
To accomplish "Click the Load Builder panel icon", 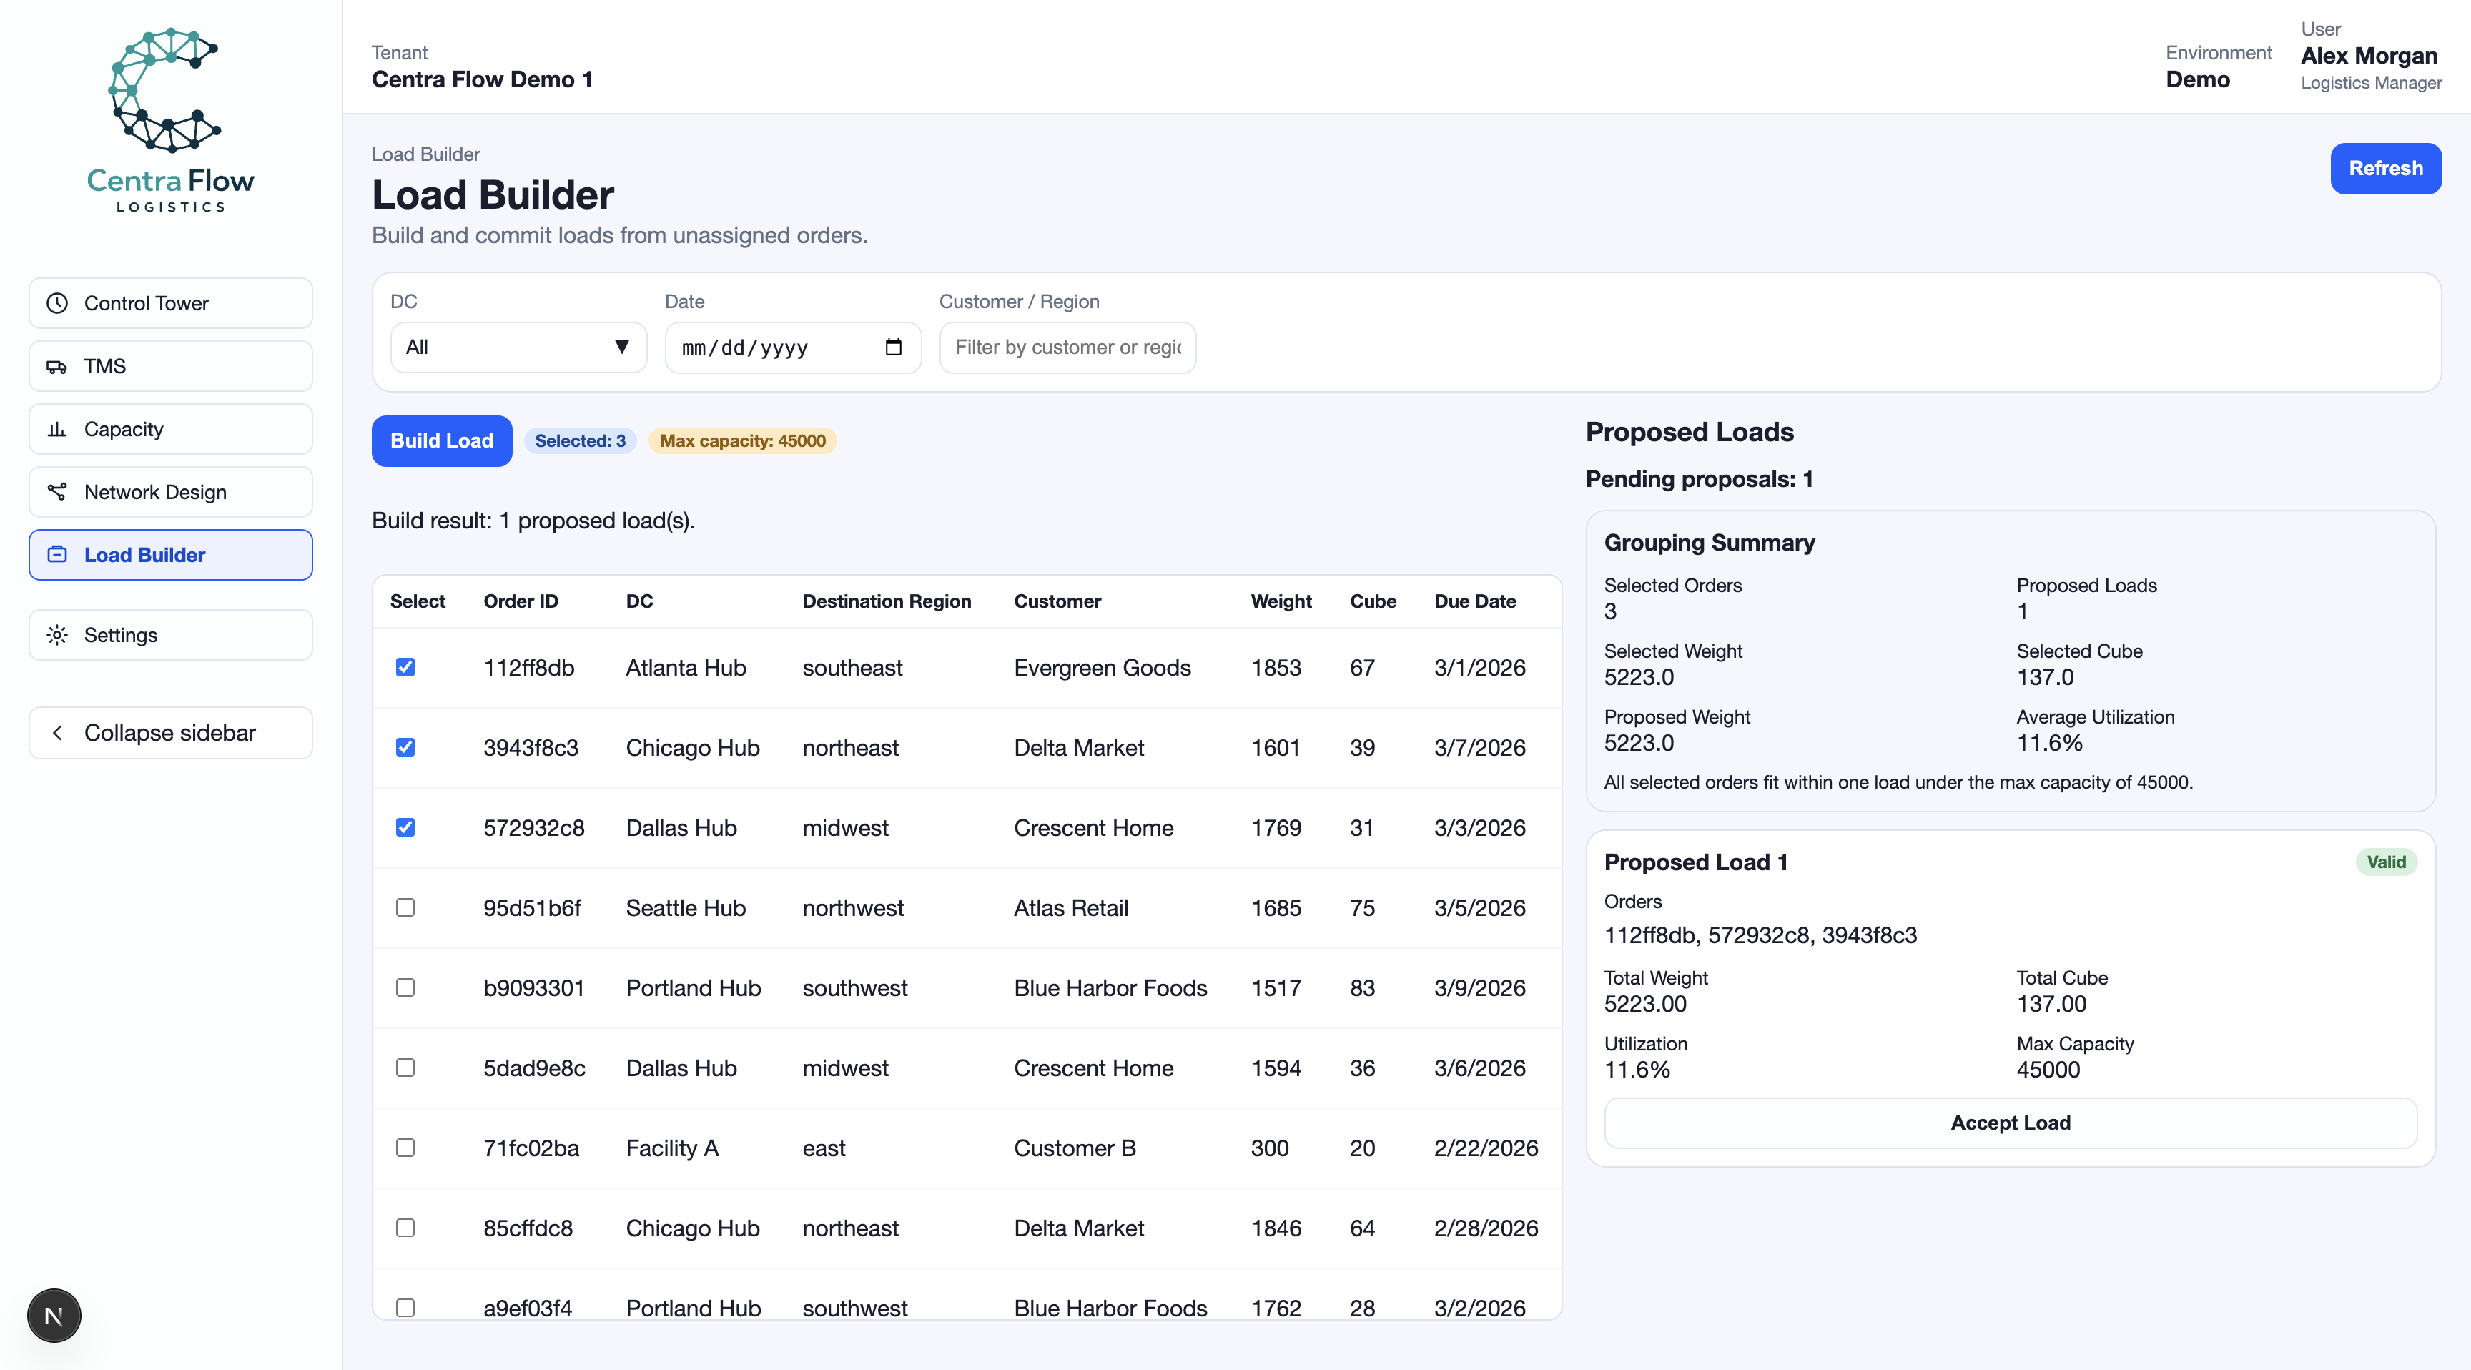I will click(x=56, y=555).
